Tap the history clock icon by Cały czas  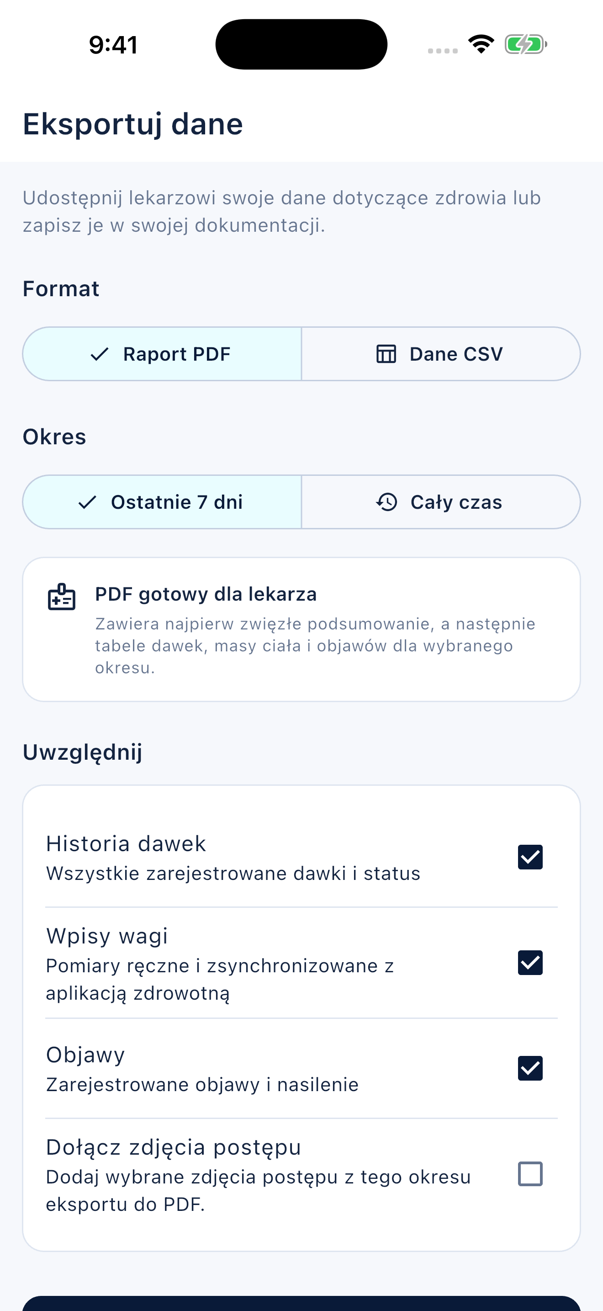(x=386, y=502)
